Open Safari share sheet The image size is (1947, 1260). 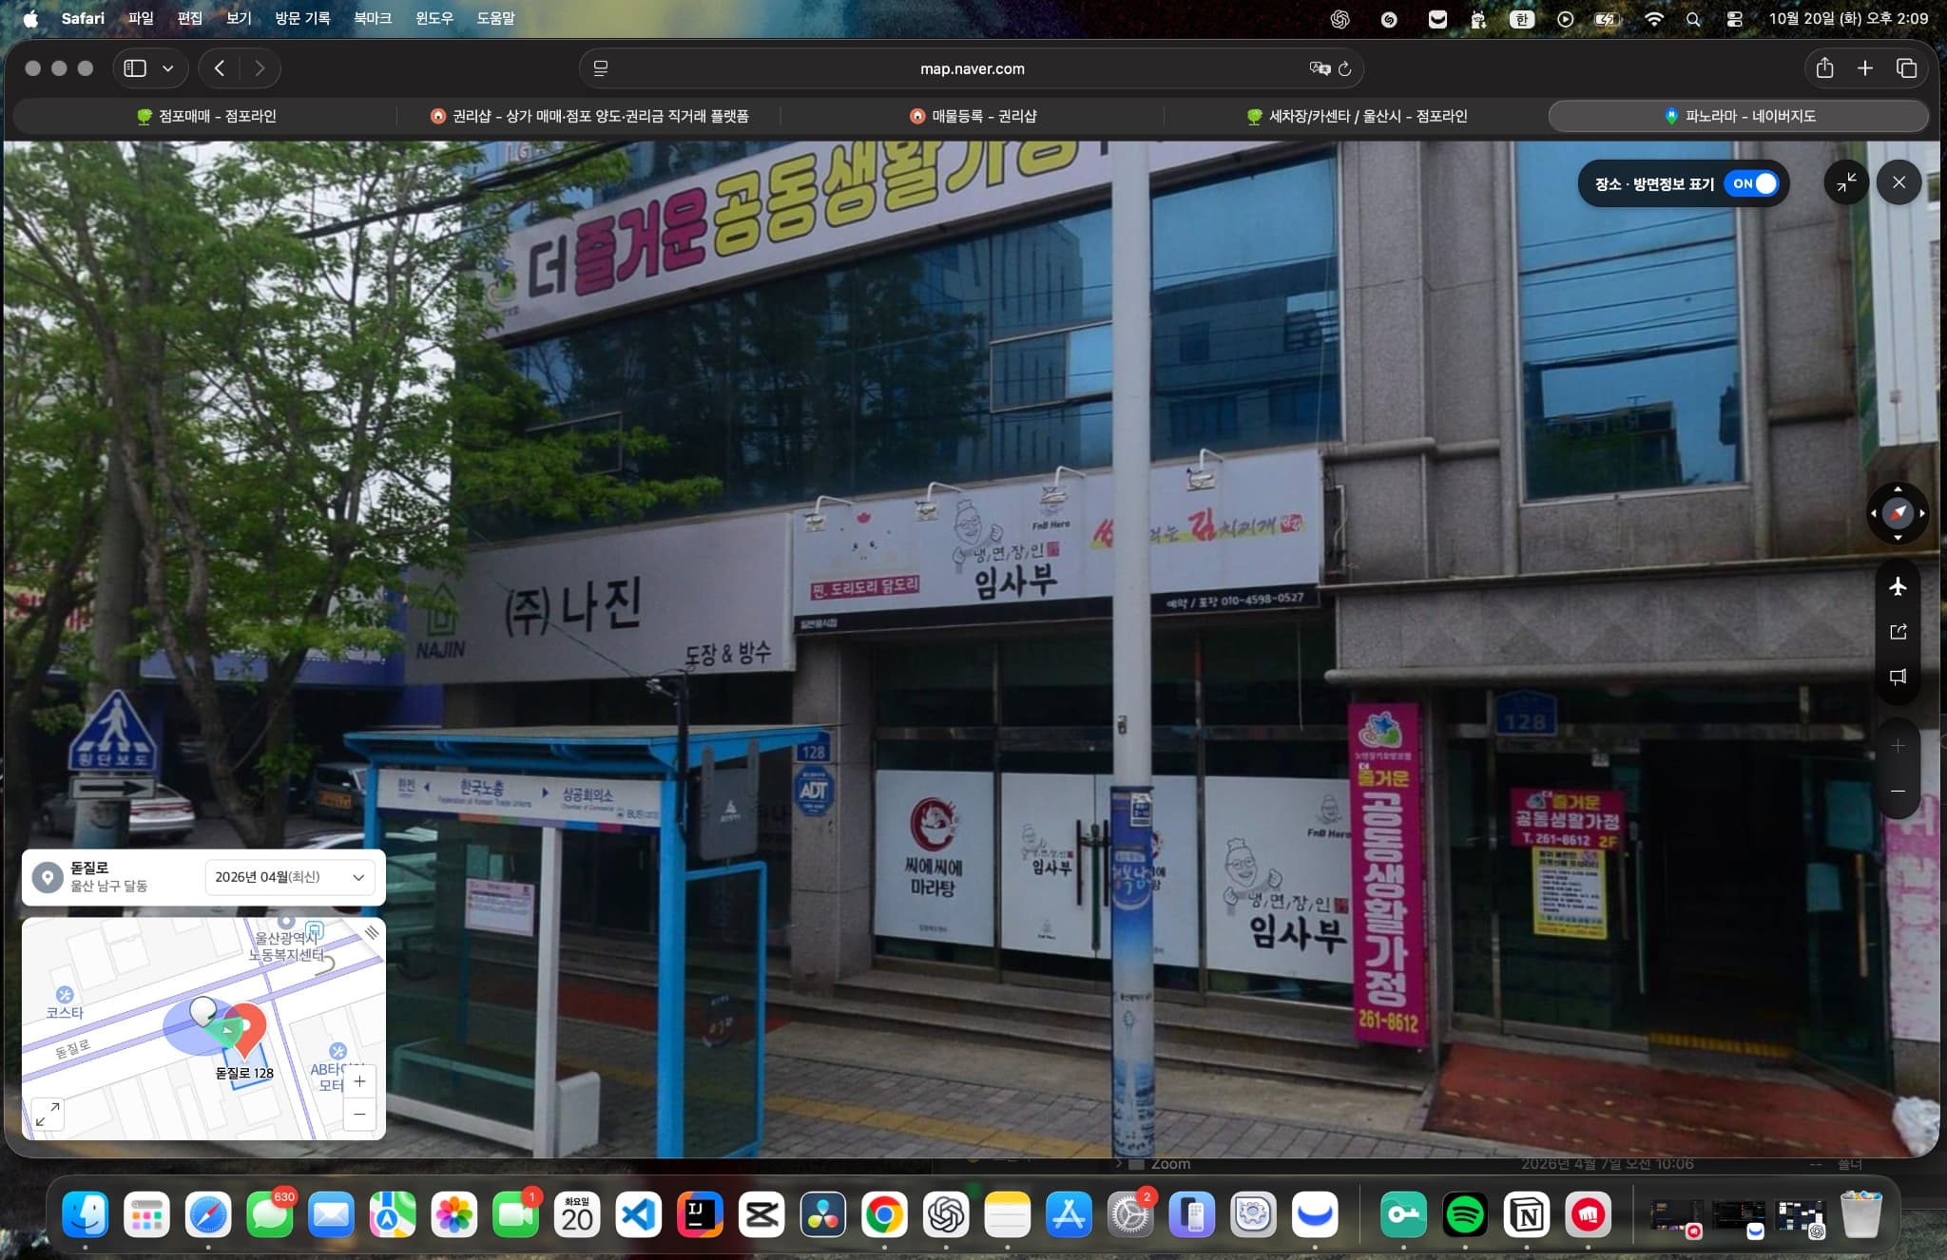click(x=1824, y=68)
